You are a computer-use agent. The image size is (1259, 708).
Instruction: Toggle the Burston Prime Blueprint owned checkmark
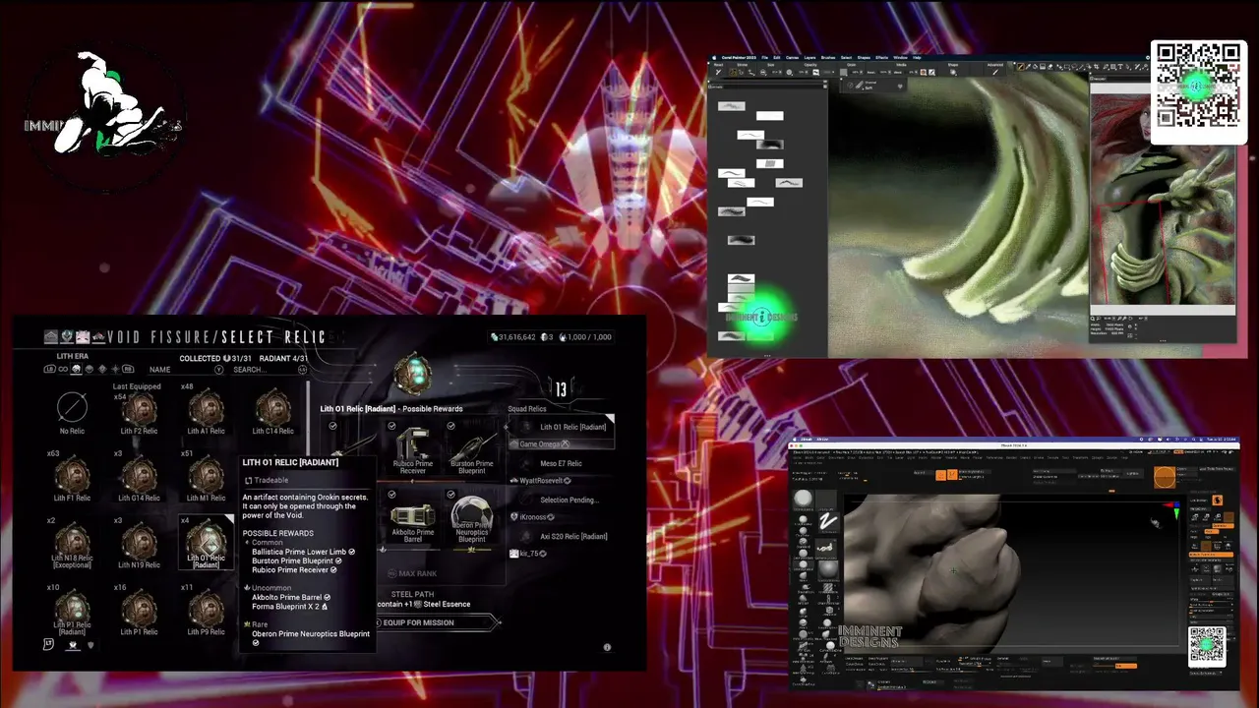450,426
